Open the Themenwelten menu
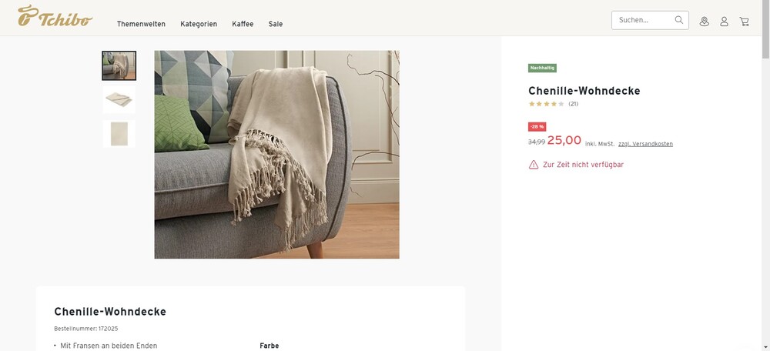 141,24
